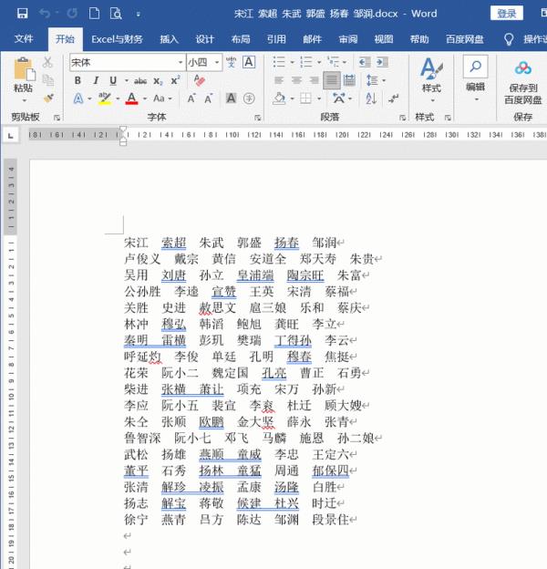Toggle Subscript formatting
This screenshot has height=569, width=547.
click(x=158, y=81)
